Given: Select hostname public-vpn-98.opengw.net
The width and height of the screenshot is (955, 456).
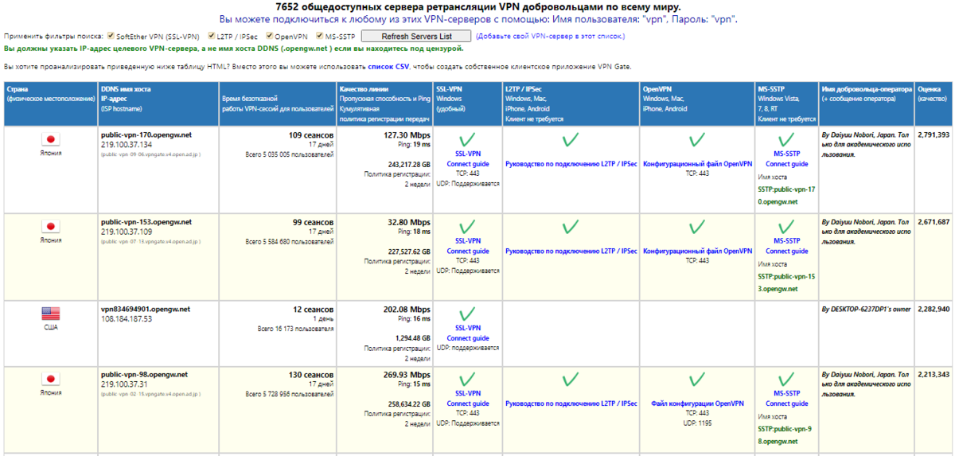Looking at the screenshot, I should (144, 374).
